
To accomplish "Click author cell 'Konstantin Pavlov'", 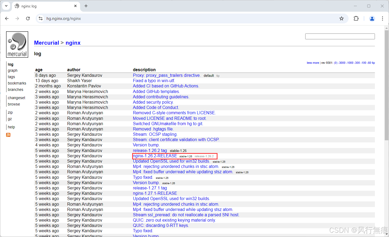I will pos(84,86).
